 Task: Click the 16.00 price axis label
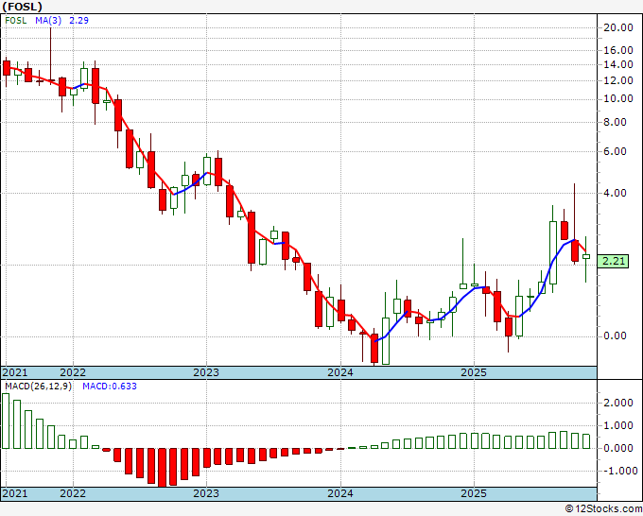click(x=618, y=50)
